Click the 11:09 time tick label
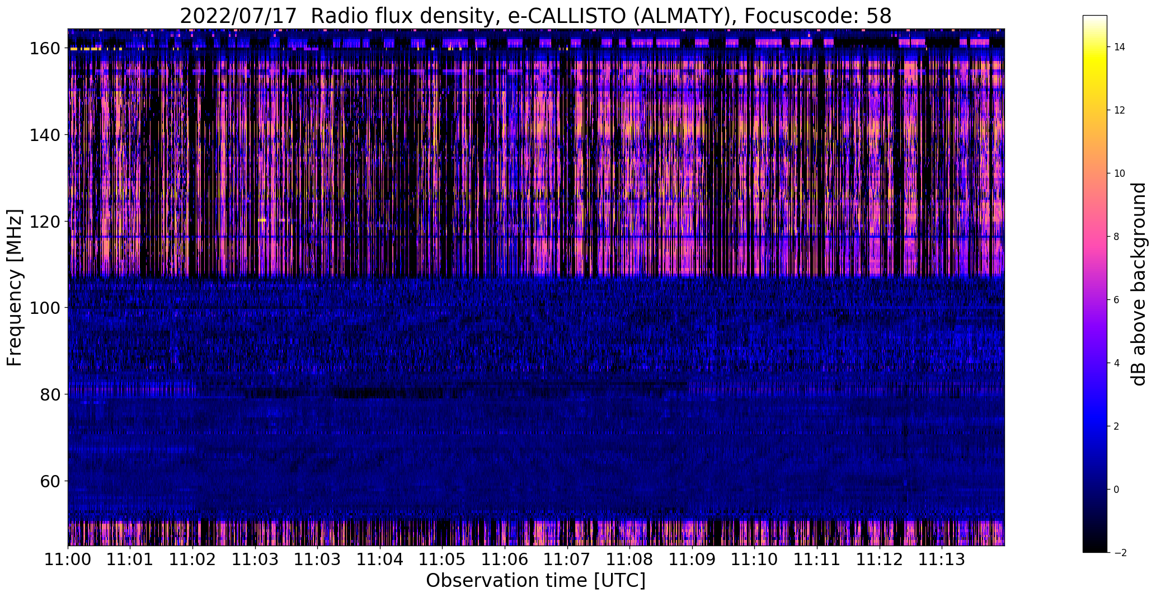The width and height of the screenshot is (1156, 597). 693,560
